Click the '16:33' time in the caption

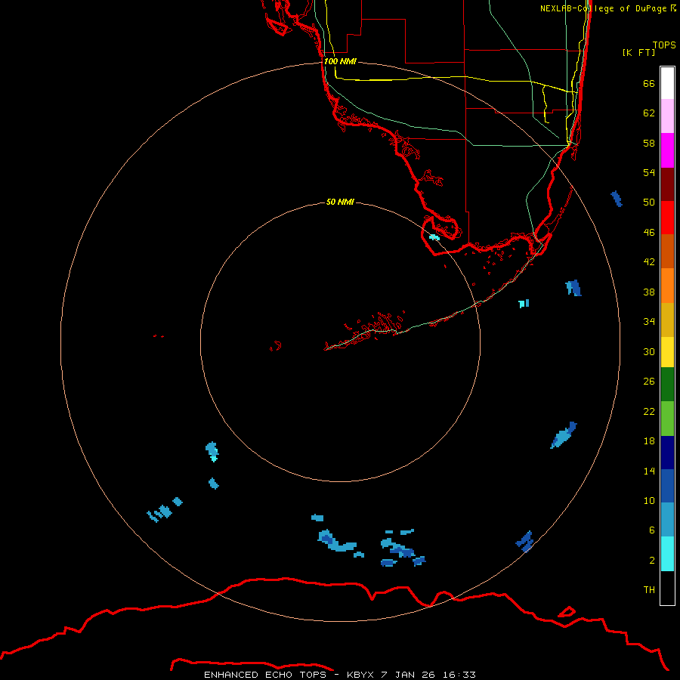459,675
